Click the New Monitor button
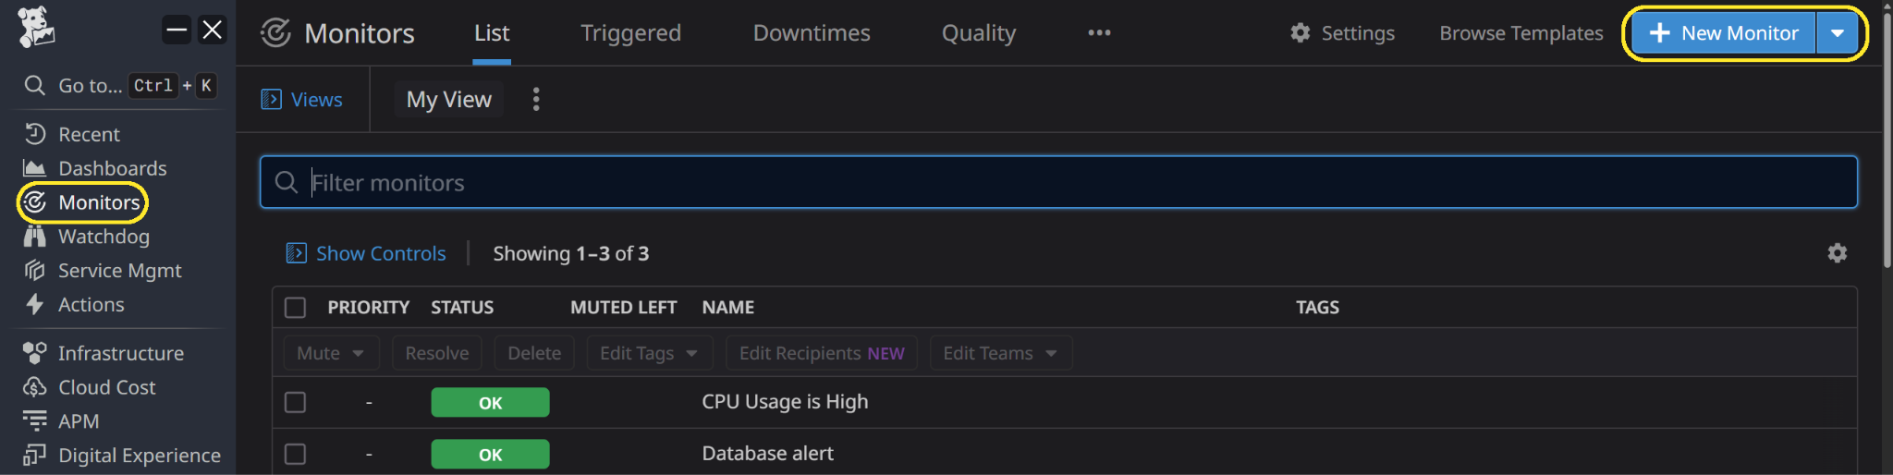This screenshot has width=1893, height=475. pos(1724,33)
